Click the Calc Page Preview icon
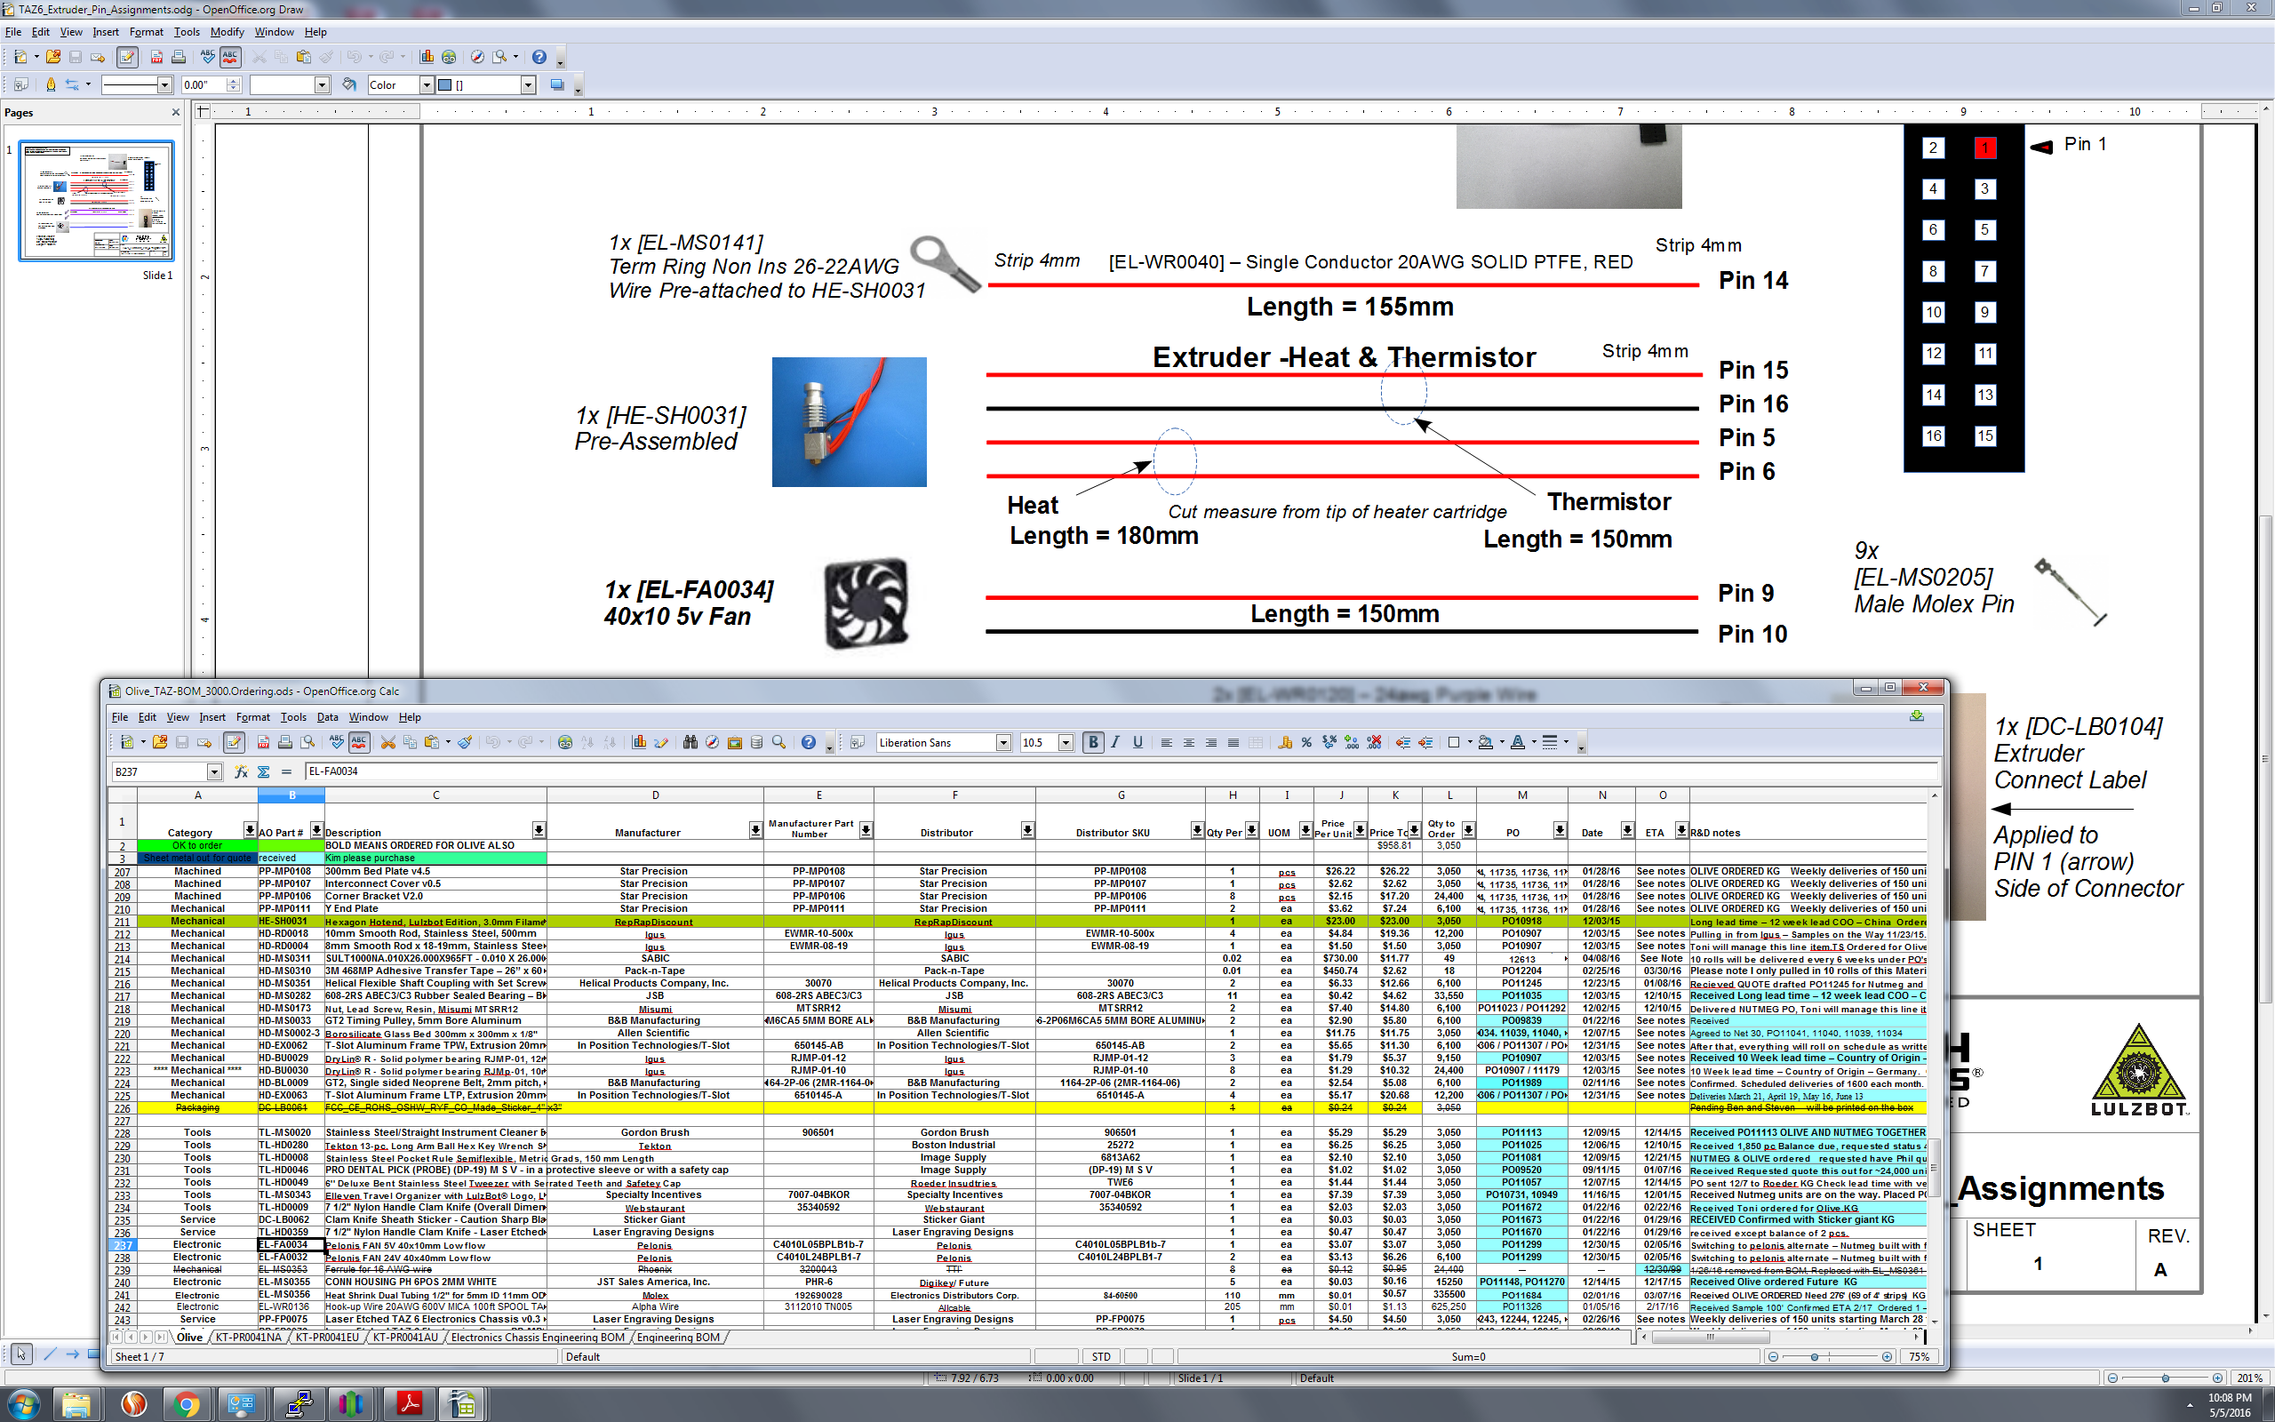This screenshot has height=1422, width=2275. (307, 743)
